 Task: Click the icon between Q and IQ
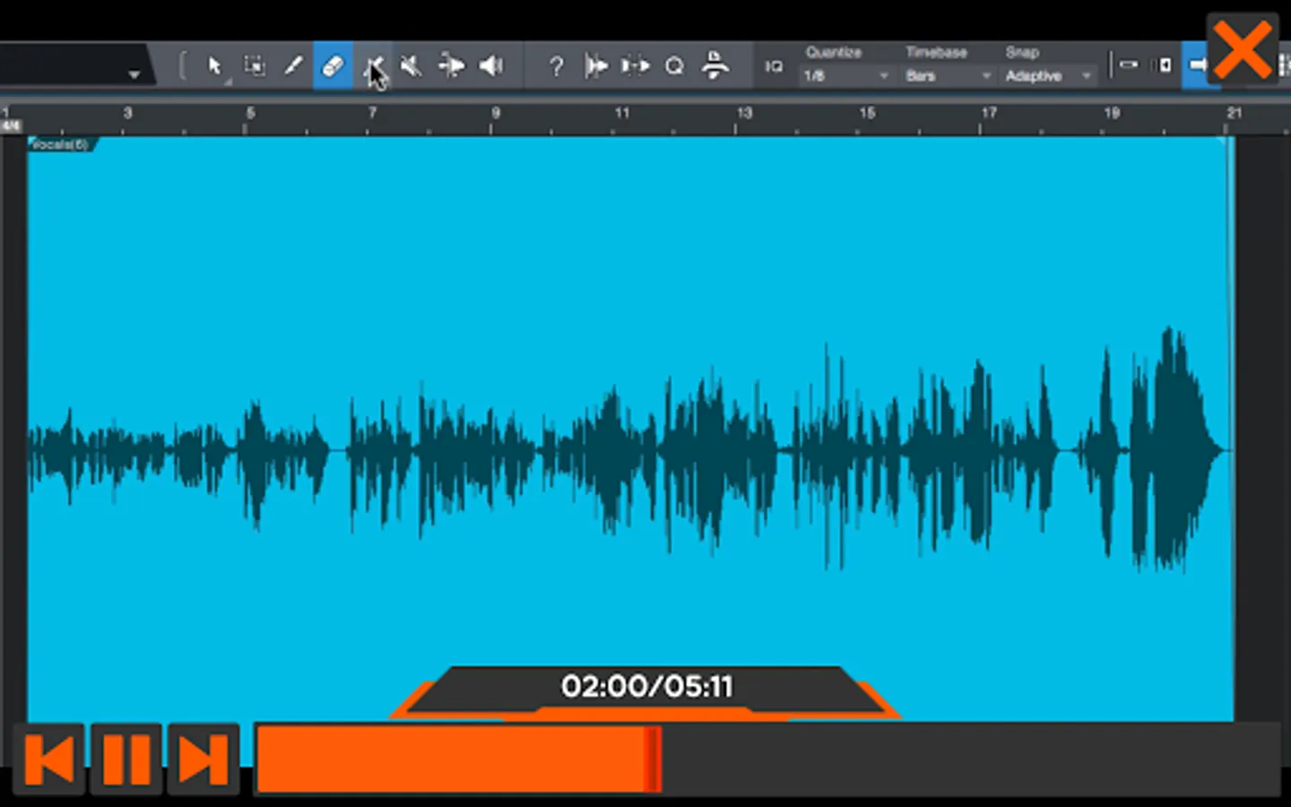click(715, 65)
